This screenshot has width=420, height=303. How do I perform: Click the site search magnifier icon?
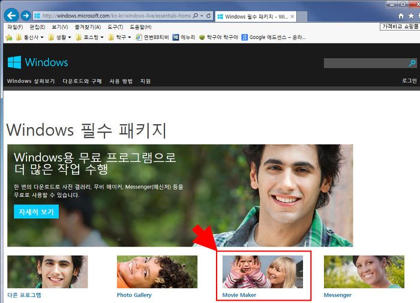pos(412,63)
